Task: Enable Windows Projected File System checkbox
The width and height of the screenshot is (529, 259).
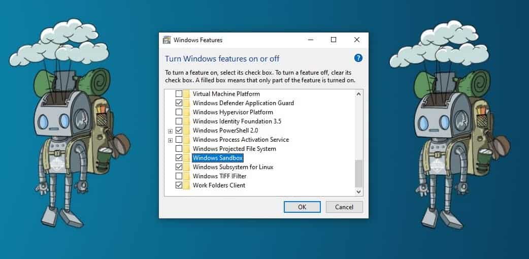Action: point(179,149)
